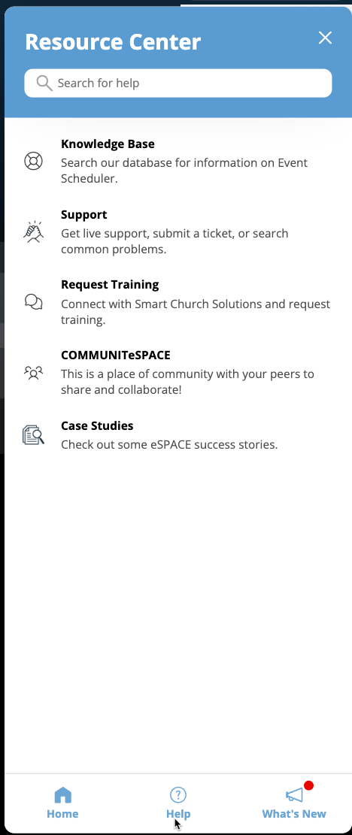This screenshot has height=835, width=352.
Task: Click the magnifying glass search icon
Action: 44,83
